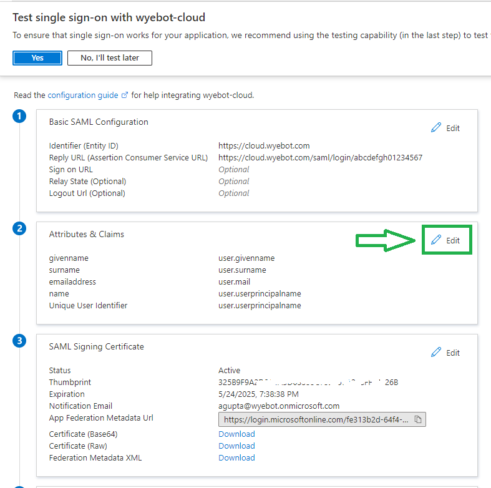Click pencil icon in Attributes & Claims

coord(436,240)
